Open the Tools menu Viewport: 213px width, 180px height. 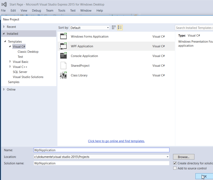(62, 10)
